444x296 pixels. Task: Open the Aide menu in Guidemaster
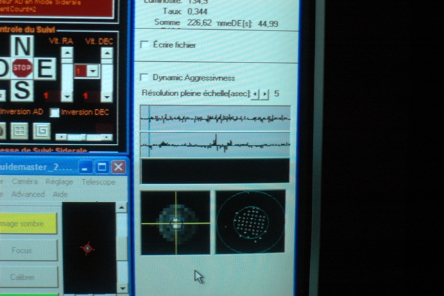pos(60,195)
